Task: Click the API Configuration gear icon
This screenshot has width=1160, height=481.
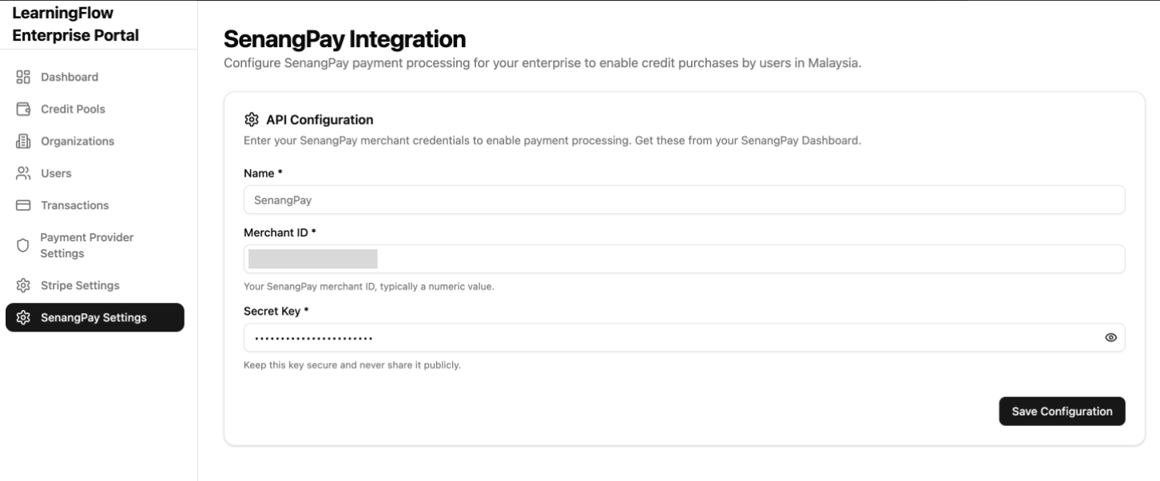Action: pyautogui.click(x=250, y=119)
